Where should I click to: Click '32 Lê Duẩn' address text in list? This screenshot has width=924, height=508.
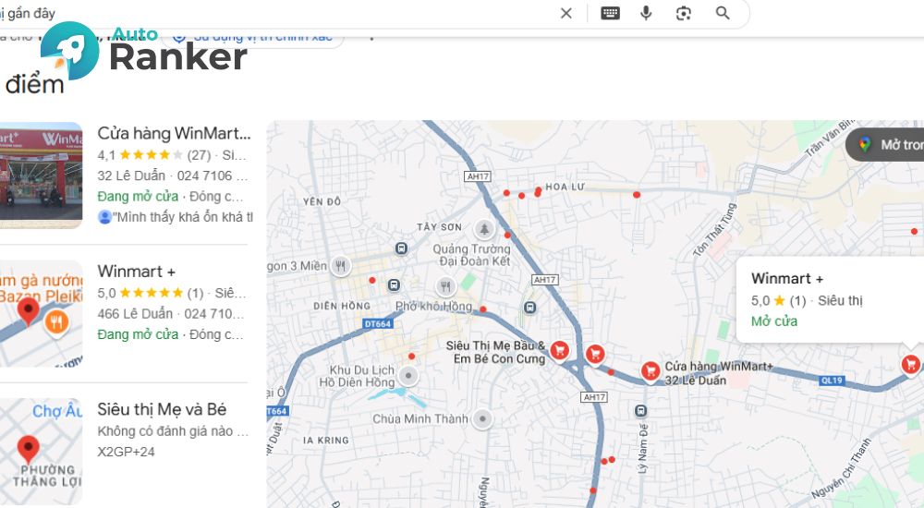131,175
